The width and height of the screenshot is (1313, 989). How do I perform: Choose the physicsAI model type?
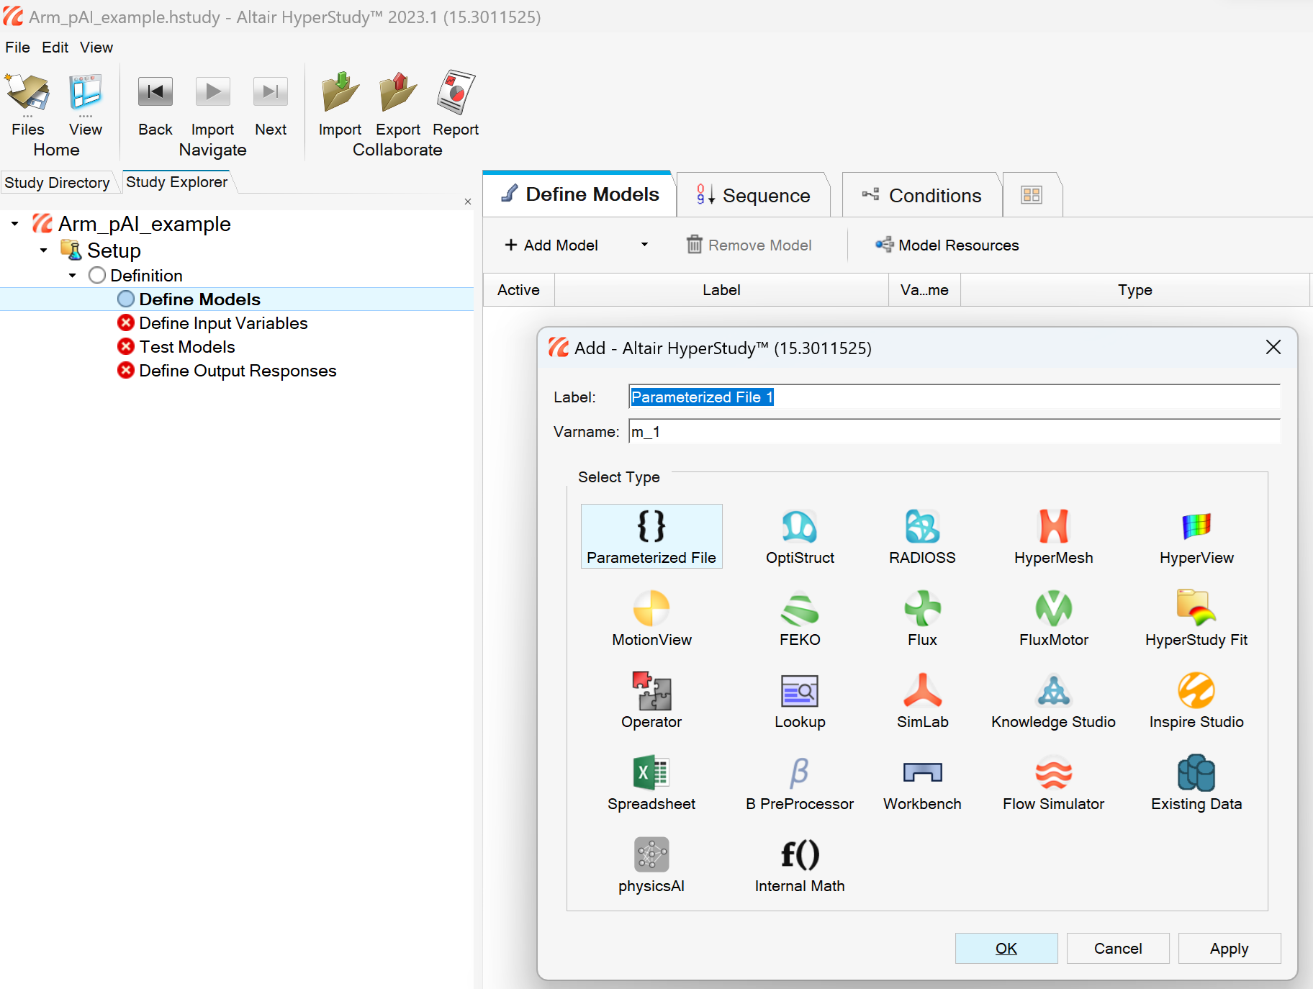(651, 864)
